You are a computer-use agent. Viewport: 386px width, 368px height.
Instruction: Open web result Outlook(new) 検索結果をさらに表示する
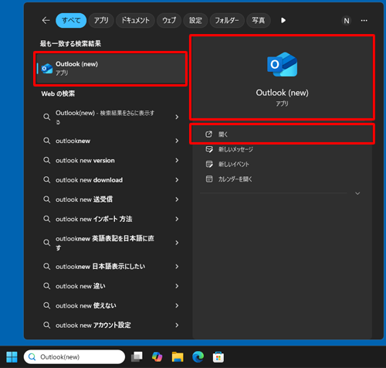click(110, 118)
